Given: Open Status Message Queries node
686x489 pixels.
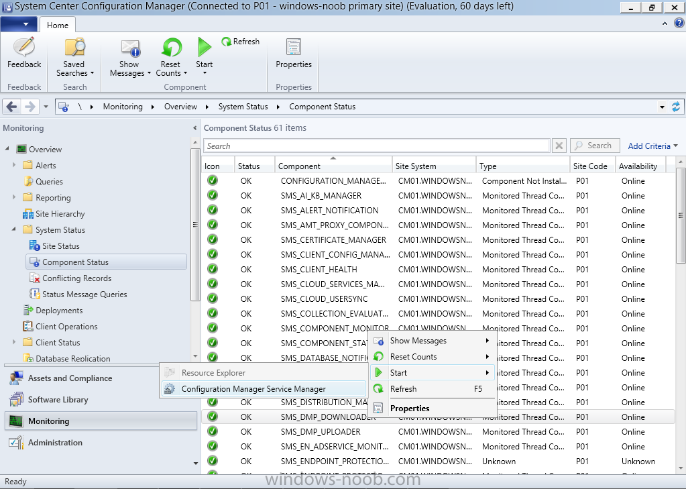Looking at the screenshot, I should tap(84, 294).
